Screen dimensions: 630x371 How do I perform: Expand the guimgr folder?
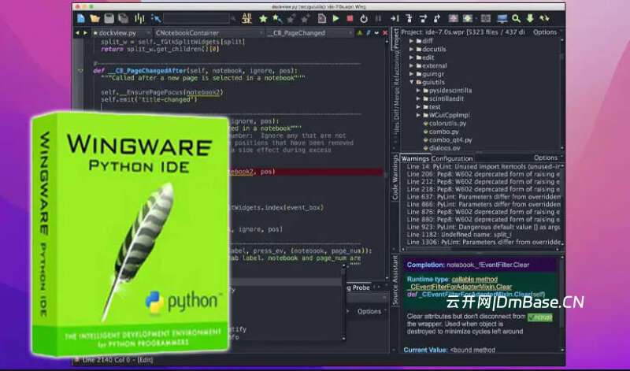coord(411,74)
